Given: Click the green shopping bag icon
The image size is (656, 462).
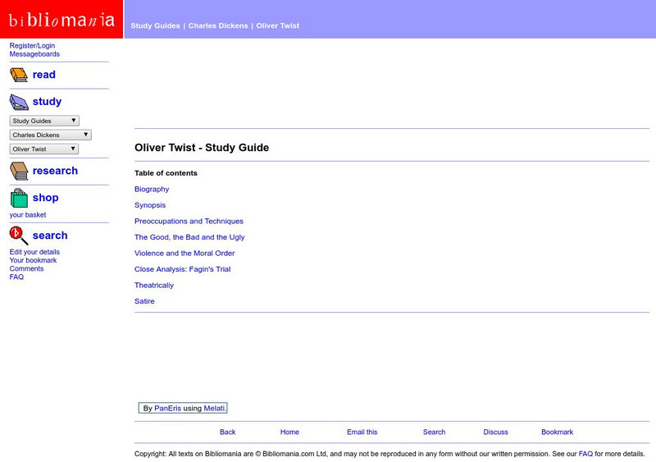Looking at the screenshot, I should [19, 198].
